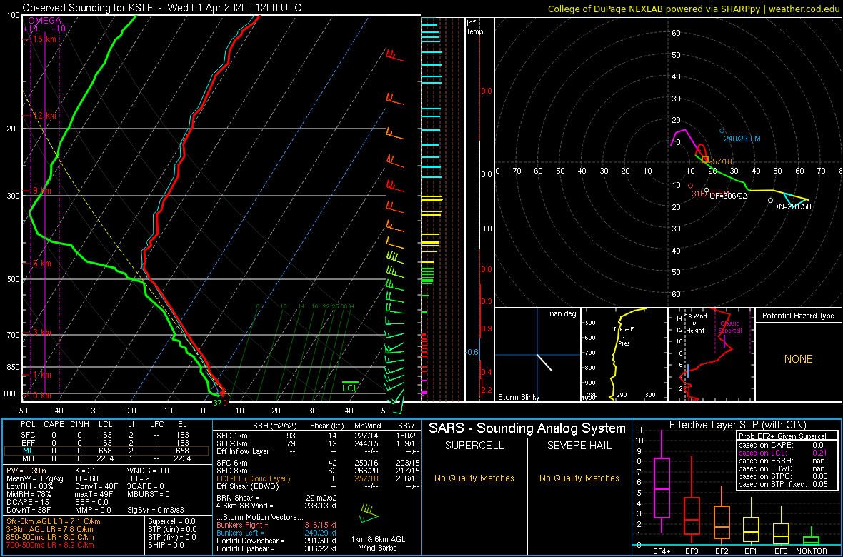Click '700-500mb LR = 8.2 C/km'

[x=50, y=544]
